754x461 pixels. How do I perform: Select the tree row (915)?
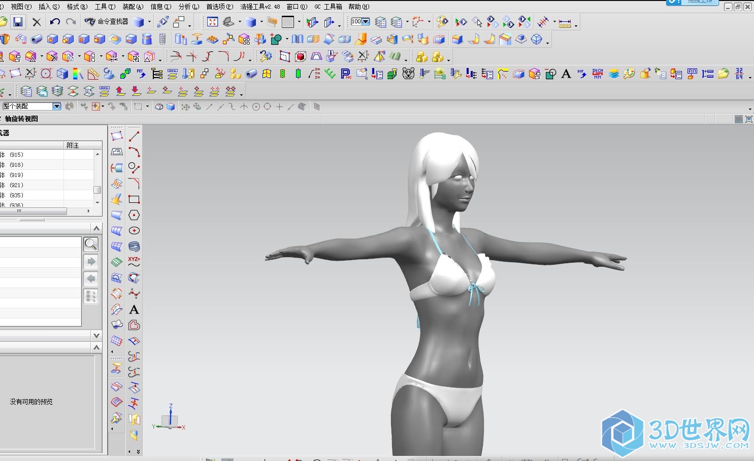(47, 155)
